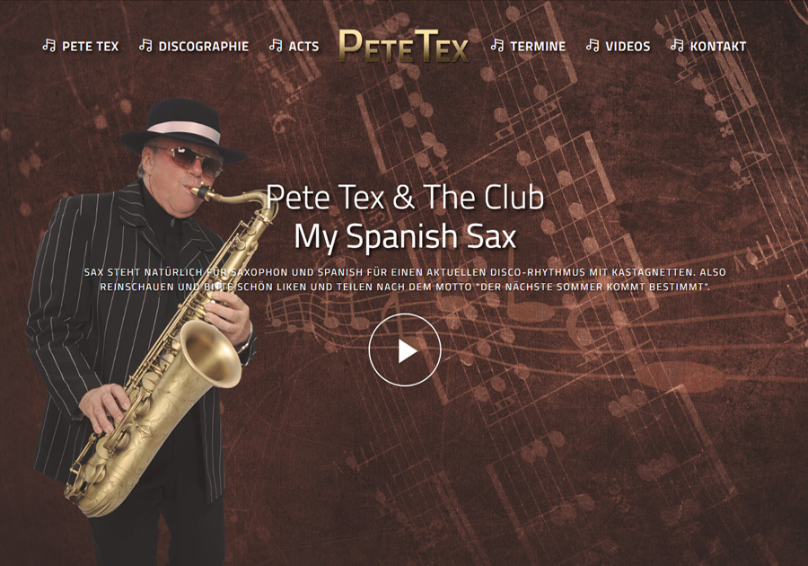Play the My Spanish Sax video
808x566 pixels.
point(405,349)
